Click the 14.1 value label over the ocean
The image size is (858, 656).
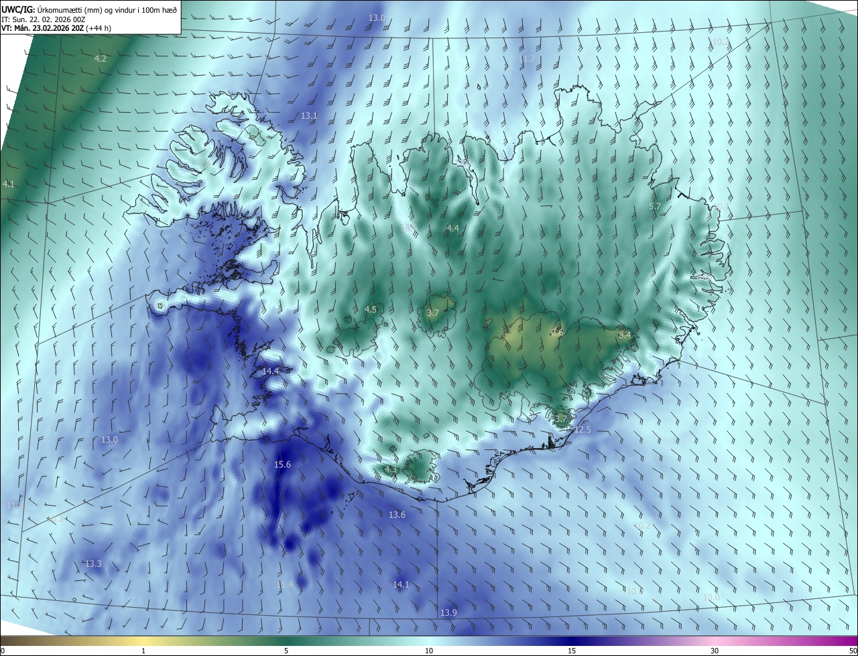[x=401, y=584]
